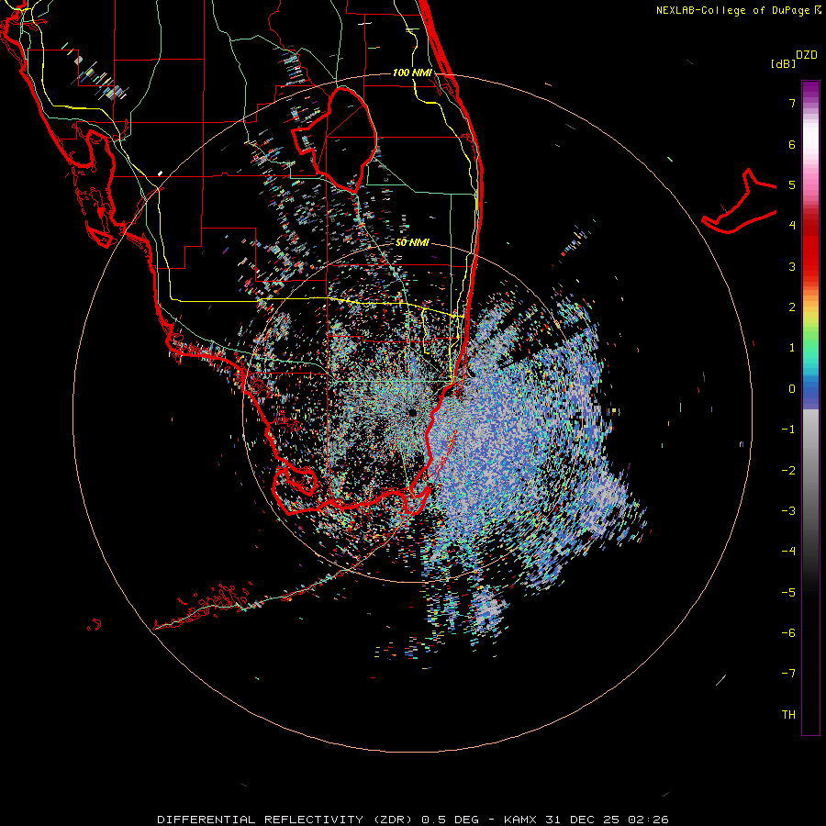Click the -6 dB tick on the color scale
This screenshot has width=826, height=826.
pos(788,632)
